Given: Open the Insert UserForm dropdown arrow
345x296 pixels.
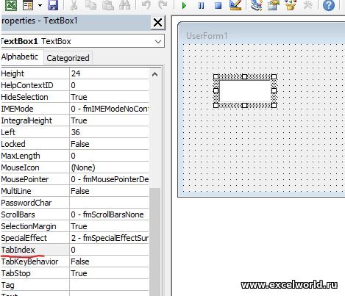Looking at the screenshot, I should coord(40,5).
